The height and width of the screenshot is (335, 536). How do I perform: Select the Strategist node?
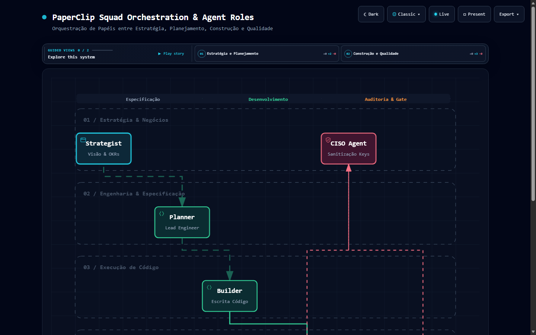coord(103,149)
